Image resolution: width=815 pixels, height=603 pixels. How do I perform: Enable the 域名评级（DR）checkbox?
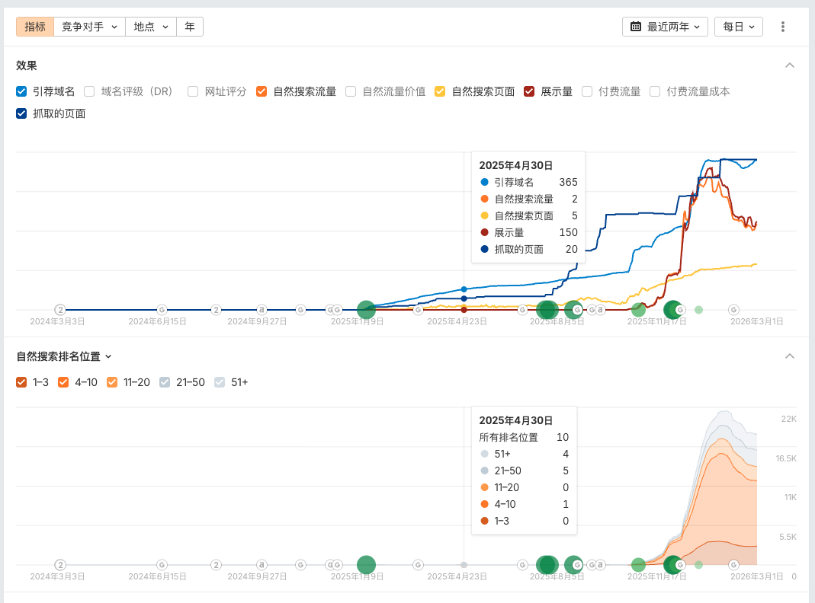point(89,91)
